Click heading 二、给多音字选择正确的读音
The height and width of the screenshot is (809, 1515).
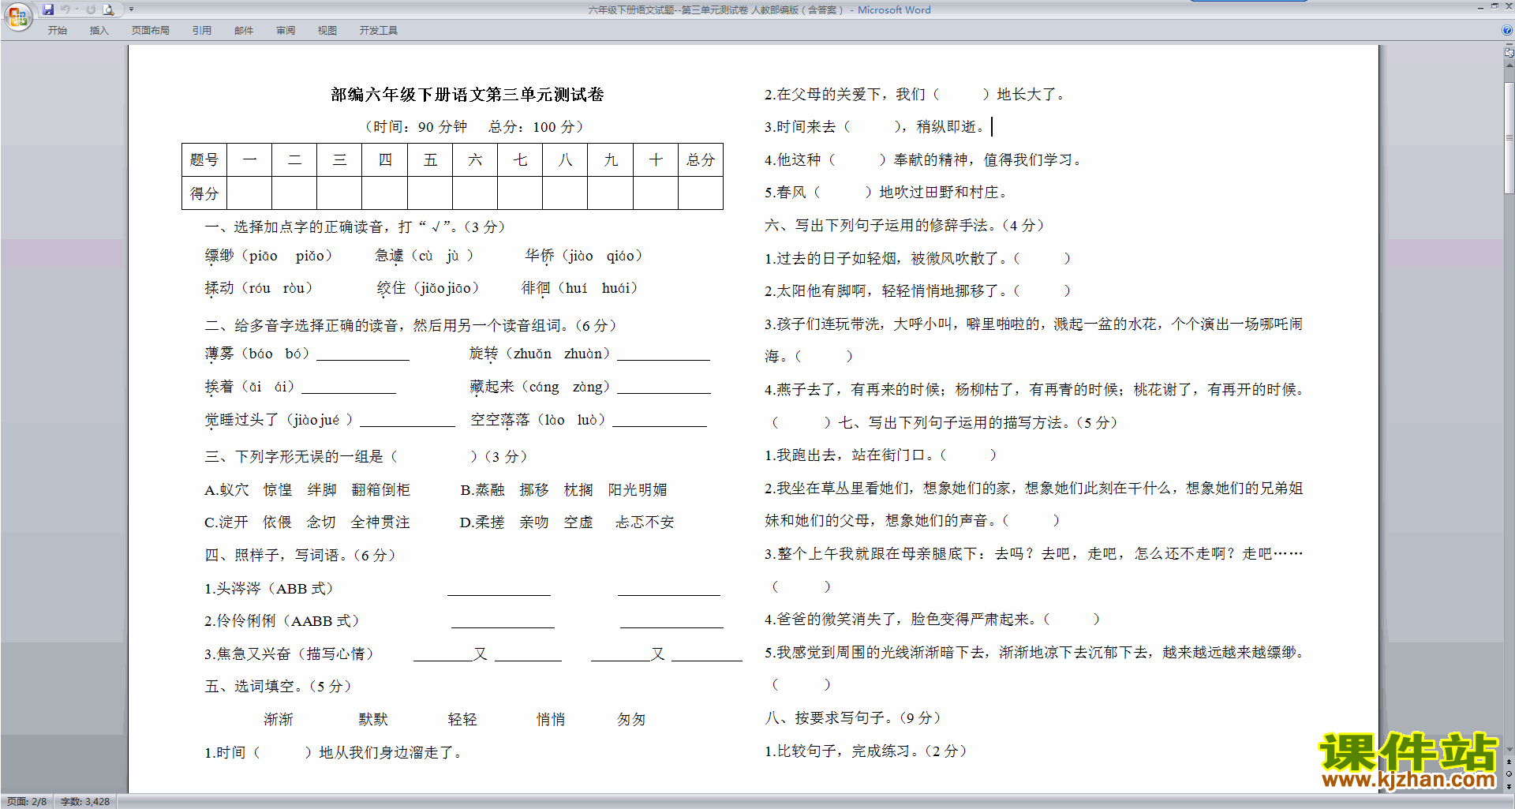point(410,326)
